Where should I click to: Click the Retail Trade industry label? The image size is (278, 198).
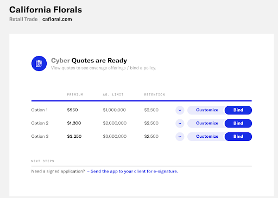[23, 19]
